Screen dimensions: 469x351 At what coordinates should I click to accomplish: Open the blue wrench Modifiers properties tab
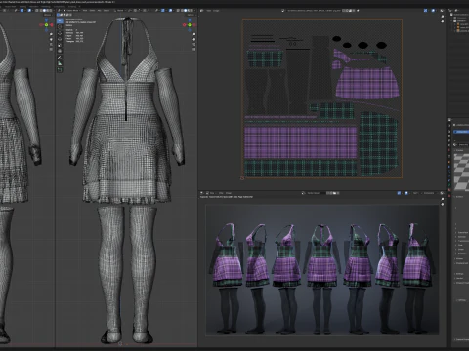(x=448, y=167)
